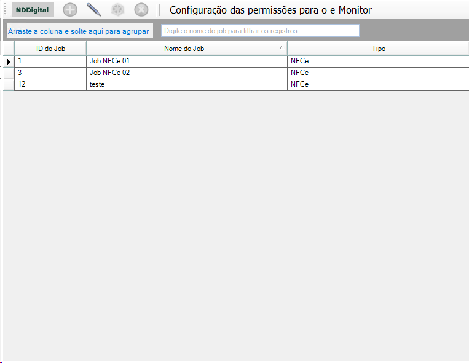469x363 pixels.
Task: Click the NDDigital logo button
Action: (33, 10)
